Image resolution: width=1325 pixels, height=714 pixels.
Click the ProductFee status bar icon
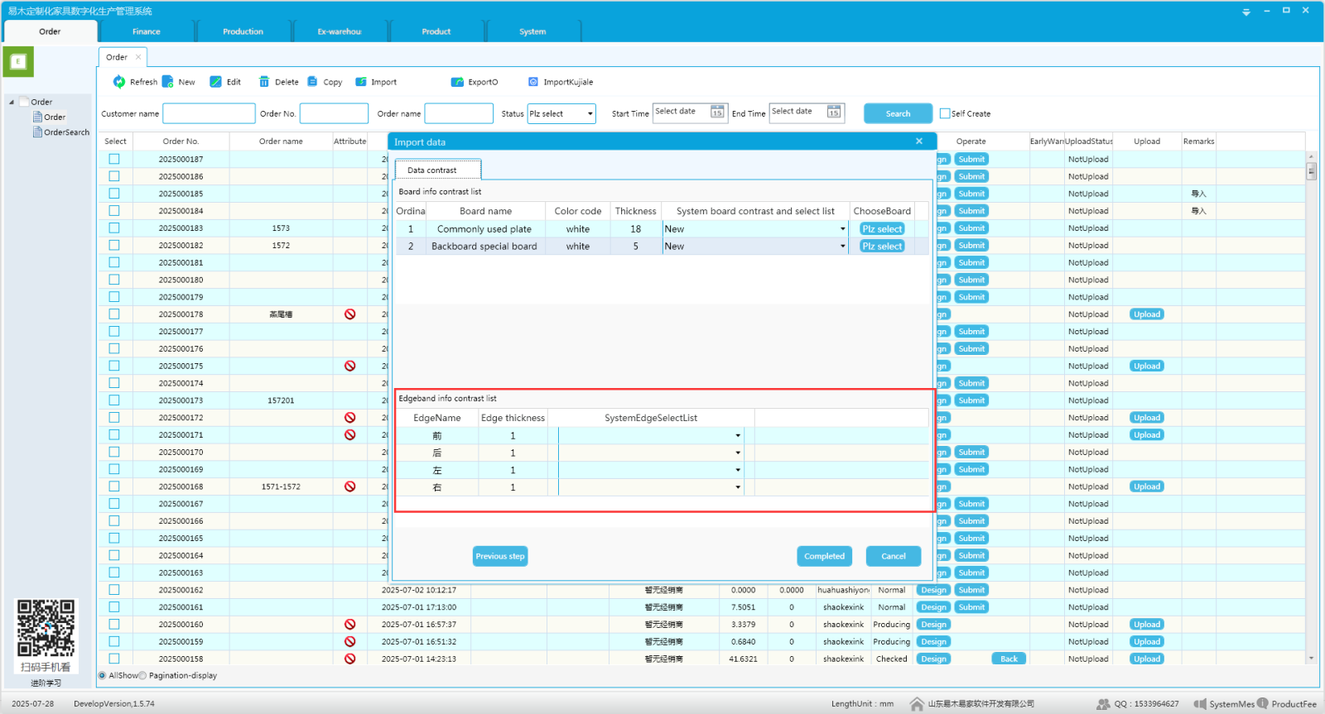1263,703
